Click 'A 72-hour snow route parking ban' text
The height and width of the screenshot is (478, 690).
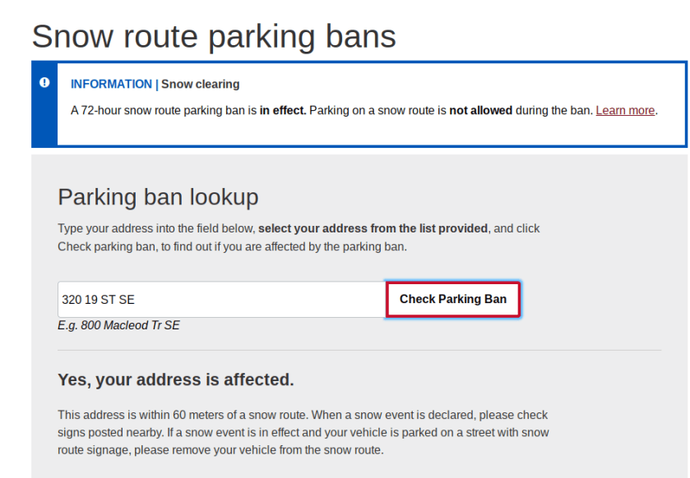(163, 110)
